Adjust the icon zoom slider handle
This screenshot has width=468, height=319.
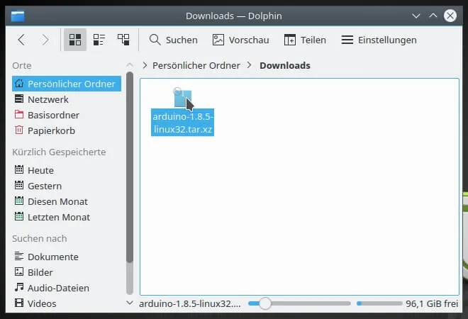(264, 303)
